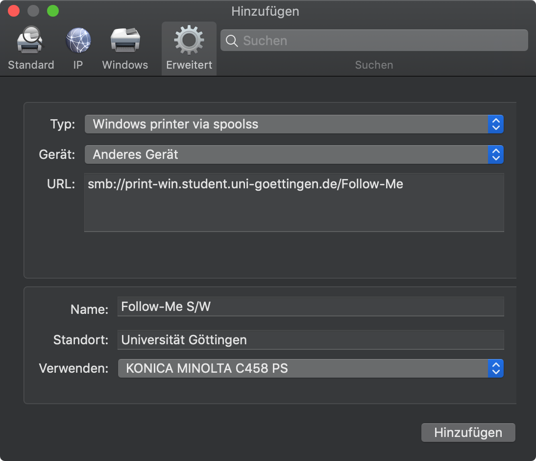Open the Gerät dropdown menu
This screenshot has width=536, height=461.
(x=294, y=154)
